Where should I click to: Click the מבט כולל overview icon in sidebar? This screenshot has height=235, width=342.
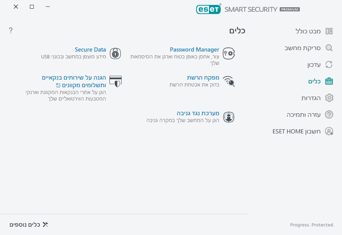pyautogui.click(x=329, y=31)
